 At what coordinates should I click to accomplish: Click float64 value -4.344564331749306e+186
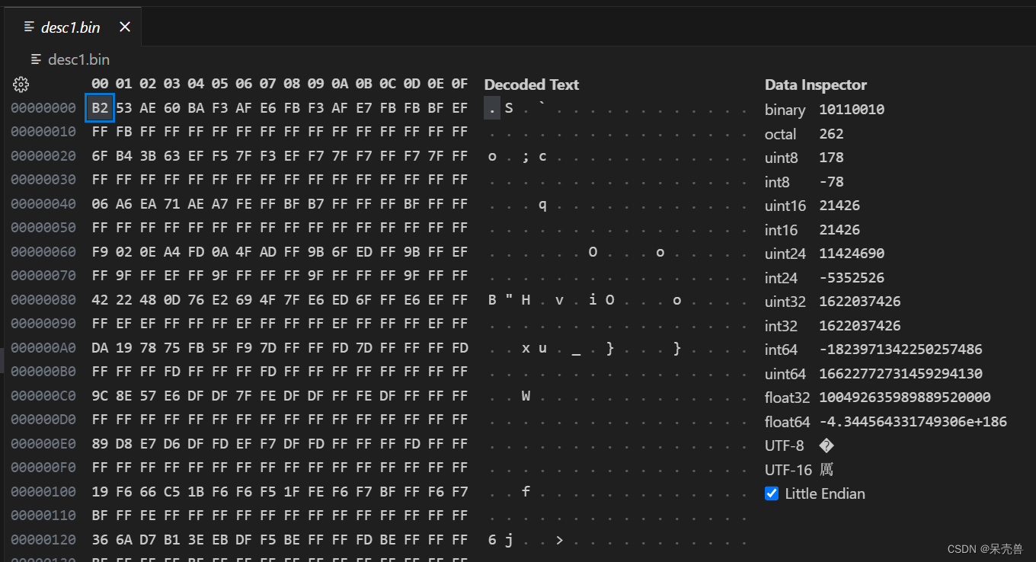[913, 421]
